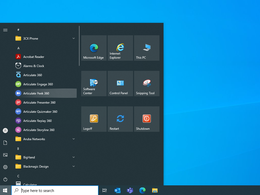The width and height of the screenshot is (260, 195).
Task: Expand the Aruba Networks folder
Action: pyautogui.click(x=46, y=139)
